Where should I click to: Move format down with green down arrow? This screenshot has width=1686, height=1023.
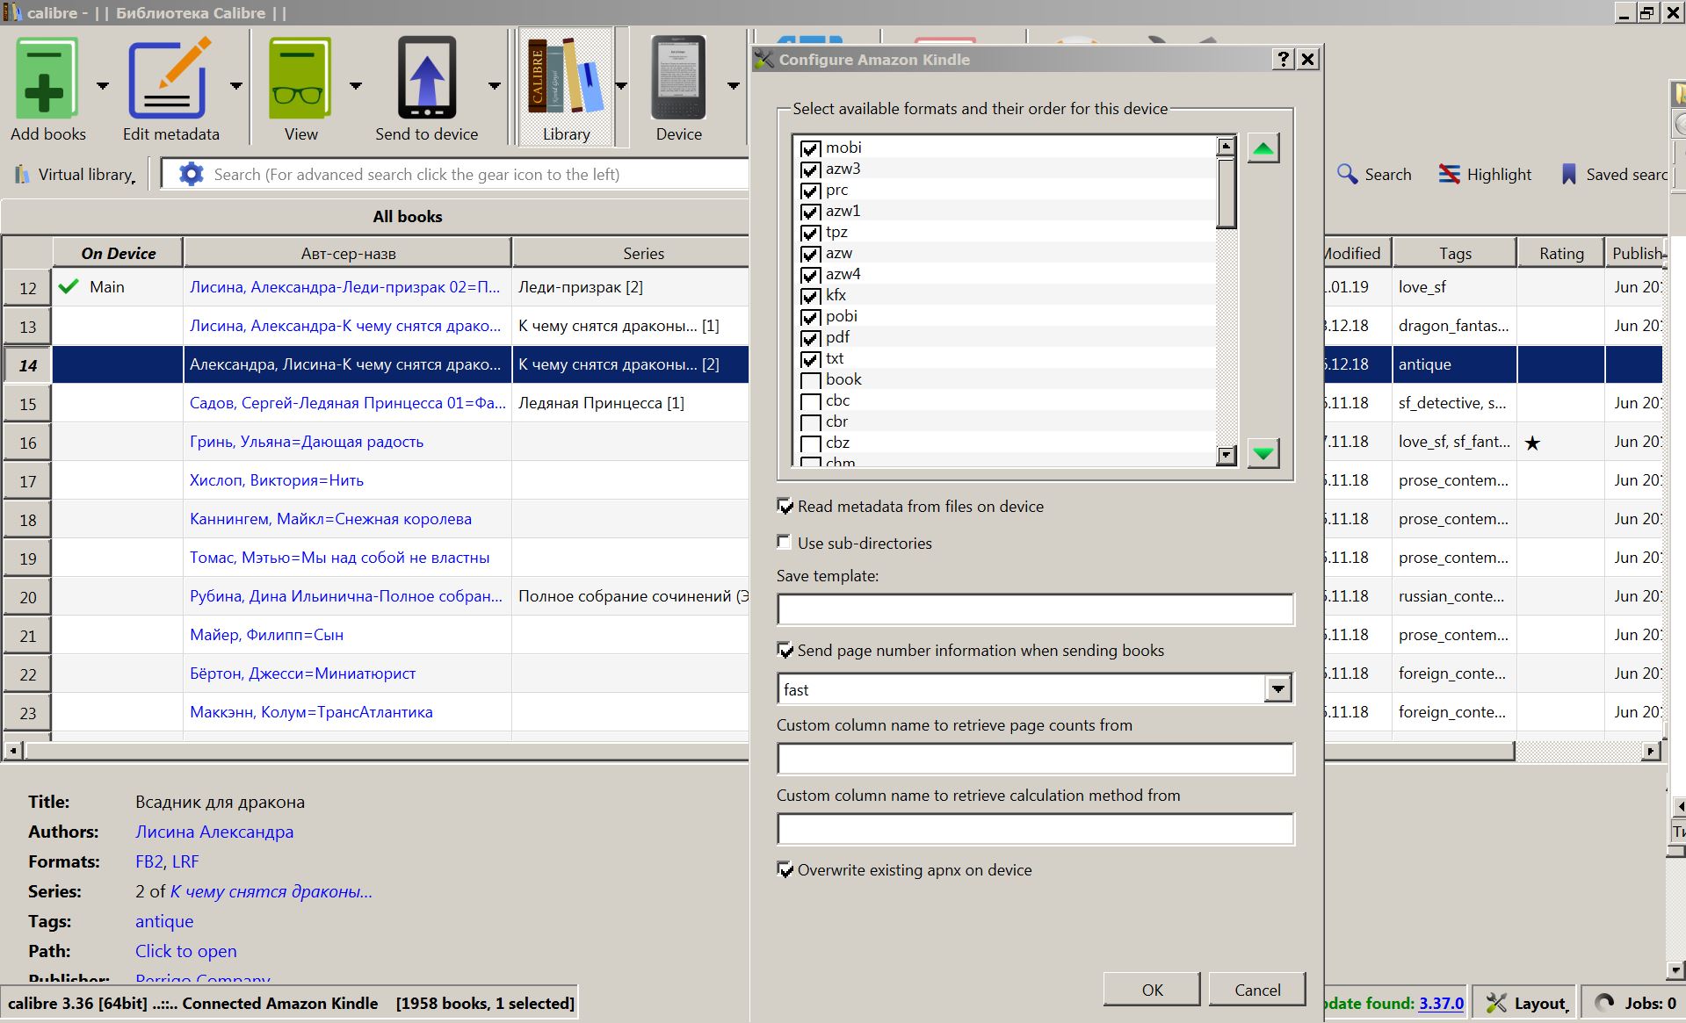click(1263, 454)
